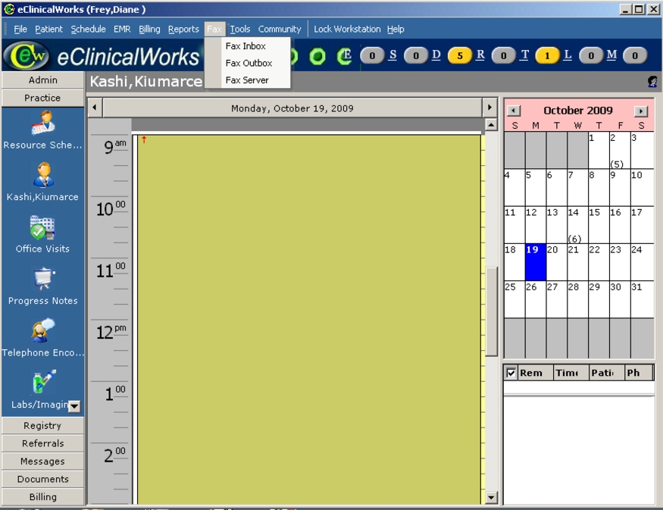Expand the Registry sidebar section

click(x=42, y=425)
